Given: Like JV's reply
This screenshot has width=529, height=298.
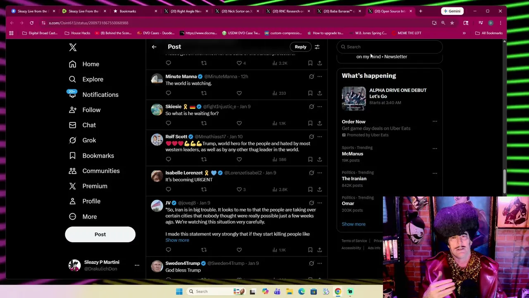Looking at the screenshot, I should 239,250.
